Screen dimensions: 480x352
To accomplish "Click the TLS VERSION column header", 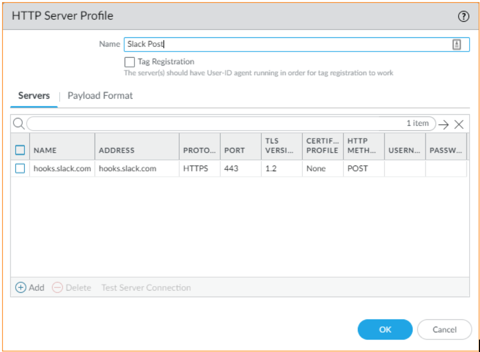I will point(282,146).
